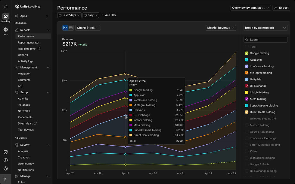Click the Apps grid icon
This screenshot has height=184, width=295.
[x=17, y=16]
